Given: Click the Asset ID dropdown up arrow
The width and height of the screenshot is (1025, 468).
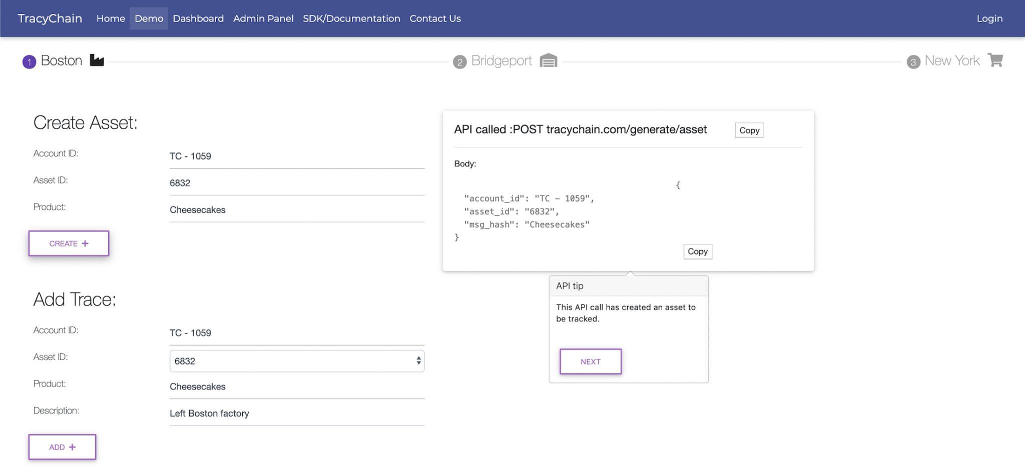Looking at the screenshot, I should coord(418,357).
